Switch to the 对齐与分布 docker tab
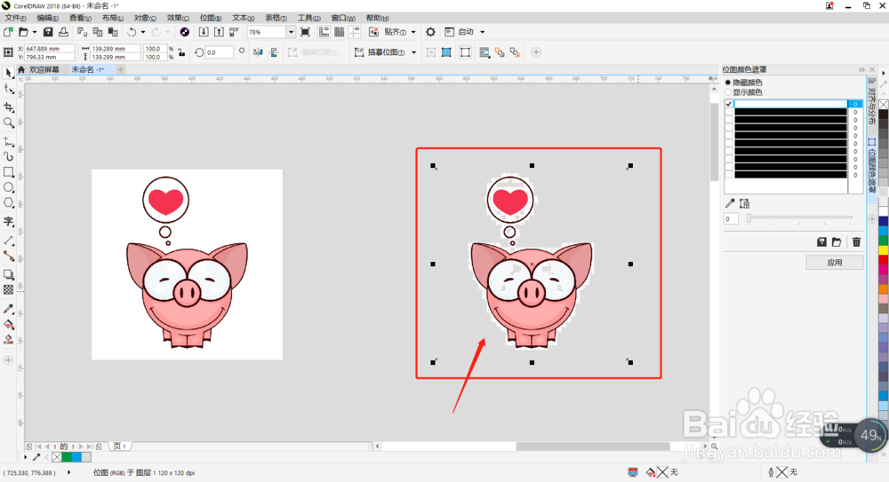Screen dimensions: 889x482 point(871,102)
